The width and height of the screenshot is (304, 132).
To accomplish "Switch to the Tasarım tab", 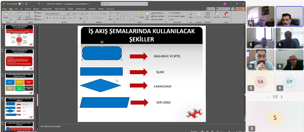I will click(x=28, y=9).
